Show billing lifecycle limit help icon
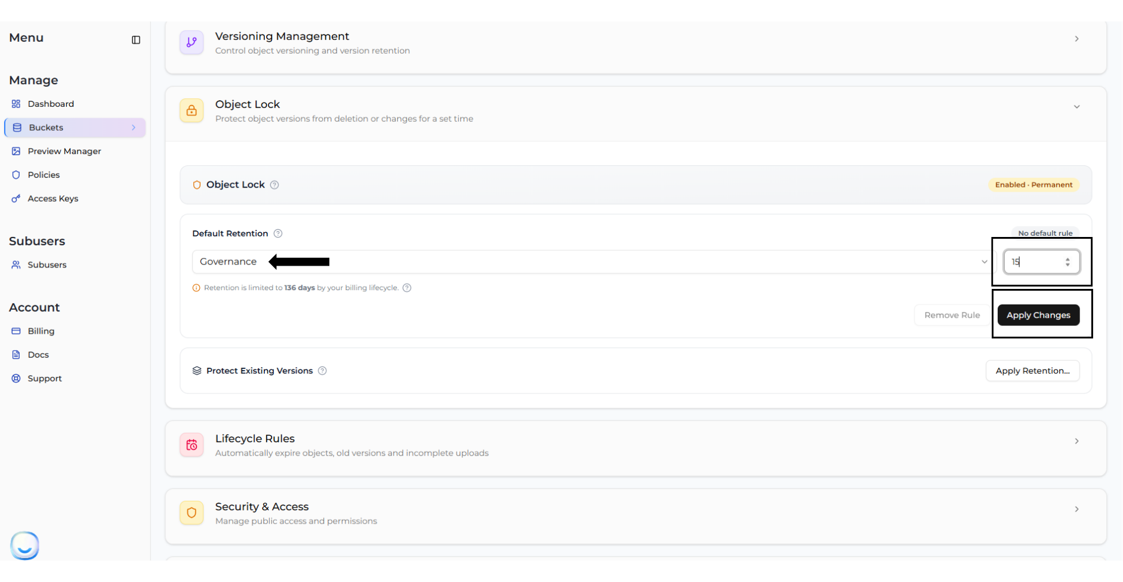Image resolution: width=1123 pixels, height=582 pixels. [407, 288]
